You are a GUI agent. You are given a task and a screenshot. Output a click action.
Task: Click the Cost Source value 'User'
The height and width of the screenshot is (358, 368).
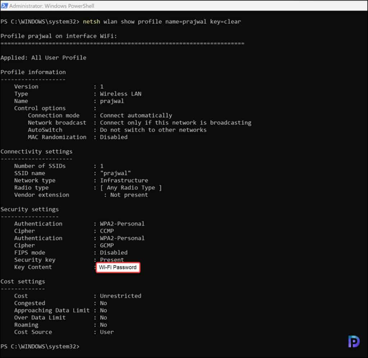107,332
